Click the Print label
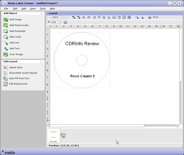Image resolution: width=184 pixels, height=155 pixels. (156, 17)
